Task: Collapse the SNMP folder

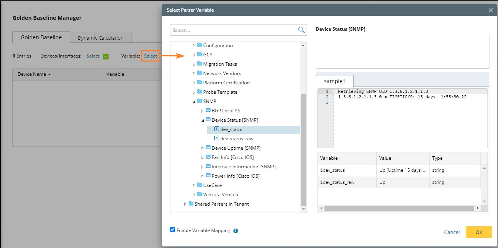Action: pos(194,101)
